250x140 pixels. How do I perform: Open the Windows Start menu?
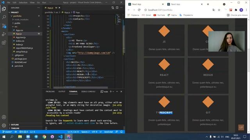[4, 137]
